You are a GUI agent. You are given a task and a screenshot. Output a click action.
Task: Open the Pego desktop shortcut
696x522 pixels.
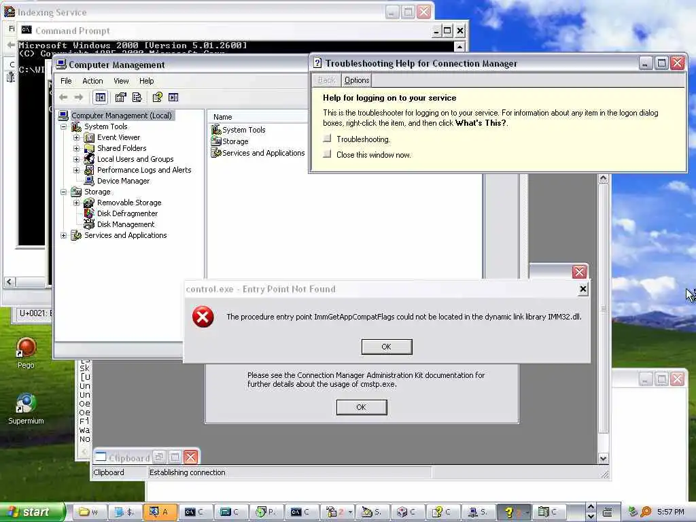click(x=26, y=353)
